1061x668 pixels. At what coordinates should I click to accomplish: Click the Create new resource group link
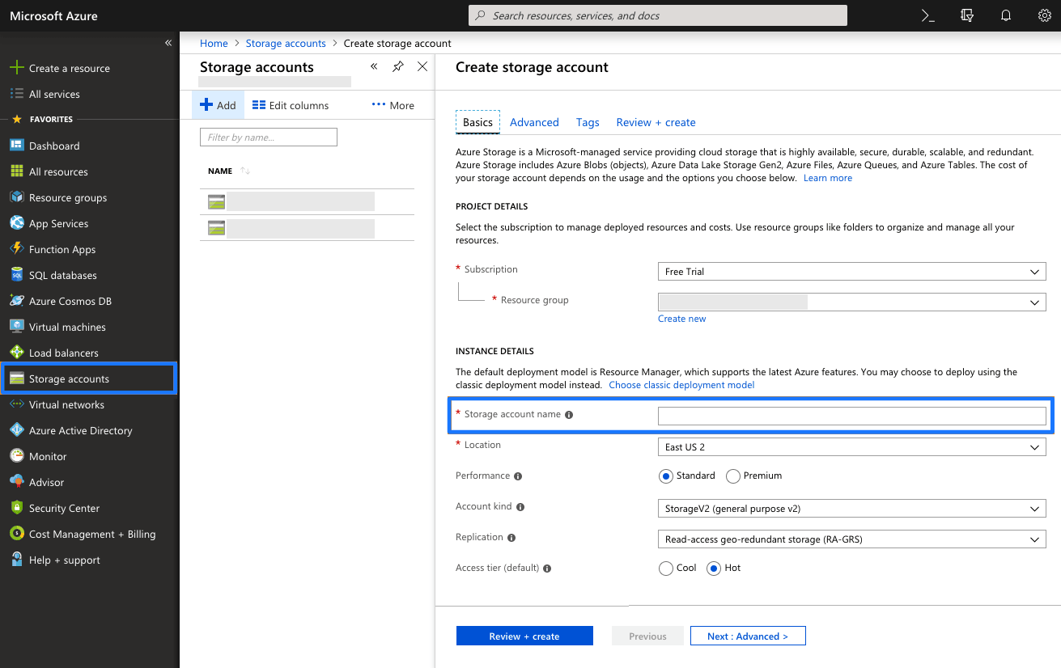click(681, 318)
